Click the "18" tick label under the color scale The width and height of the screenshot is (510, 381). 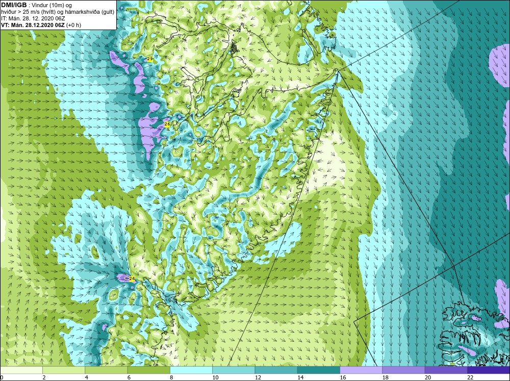tap(386, 377)
